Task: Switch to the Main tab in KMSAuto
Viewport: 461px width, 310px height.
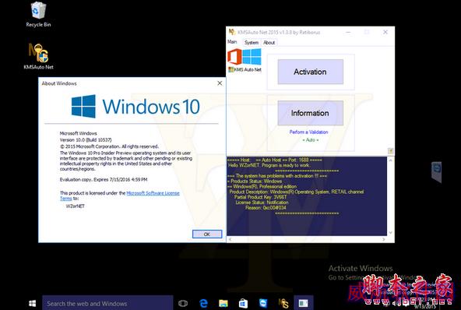Action: pyautogui.click(x=232, y=42)
